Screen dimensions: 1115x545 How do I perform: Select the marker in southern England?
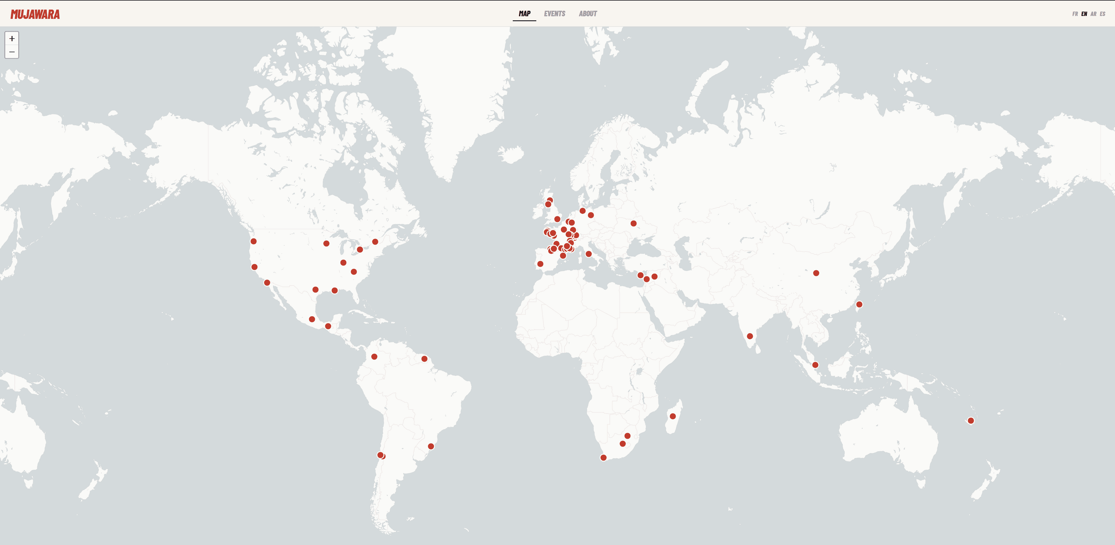(x=557, y=219)
